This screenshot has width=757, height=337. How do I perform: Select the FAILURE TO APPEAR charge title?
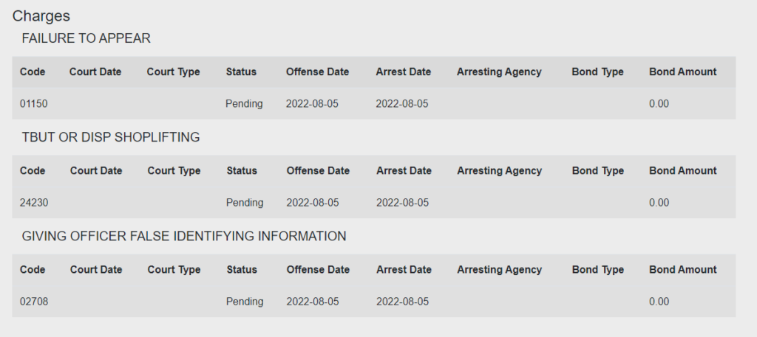[86, 38]
